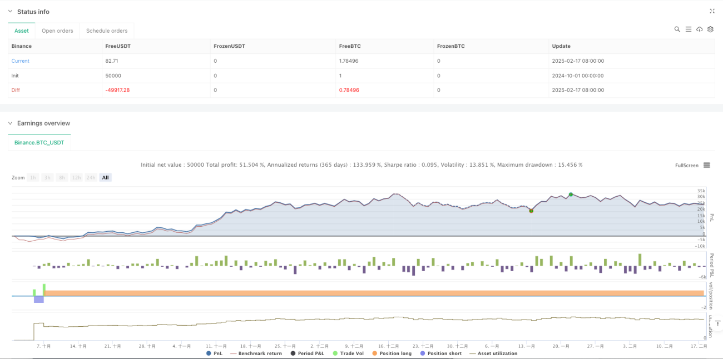Open the Schedule orders tab
Image resolution: width=723 pixels, height=359 pixels.
(x=107, y=31)
